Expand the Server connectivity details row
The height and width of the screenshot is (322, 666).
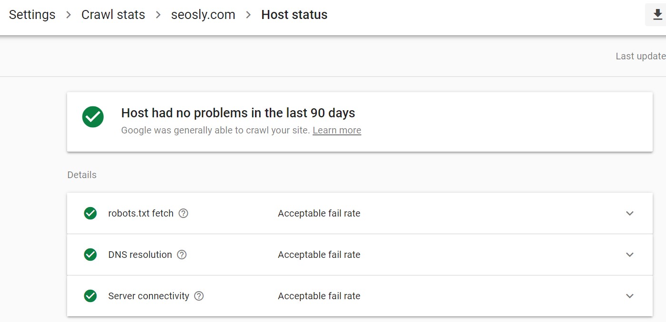point(629,296)
